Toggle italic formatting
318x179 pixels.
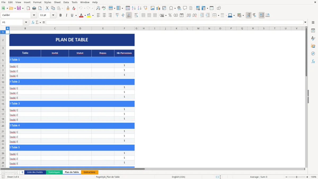click(66, 15)
